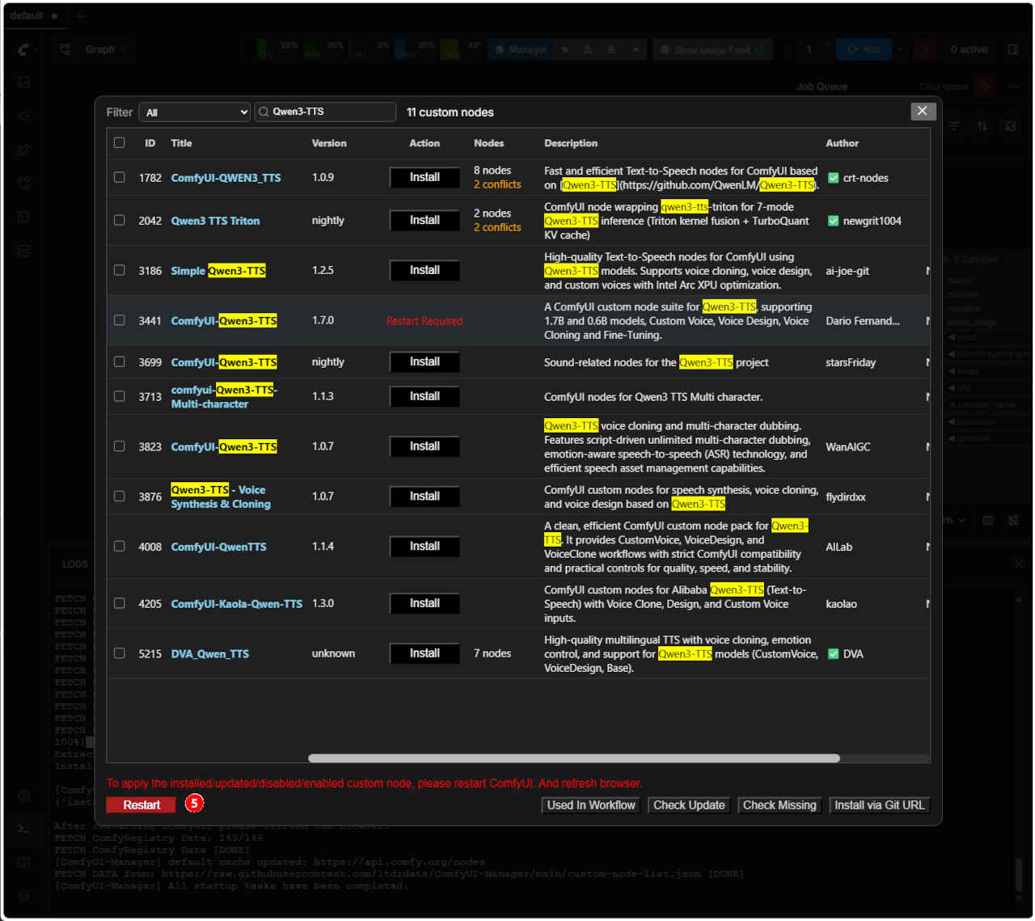Click the Check Missing button
Image resolution: width=1035 pixels, height=921 pixels.
coord(779,805)
